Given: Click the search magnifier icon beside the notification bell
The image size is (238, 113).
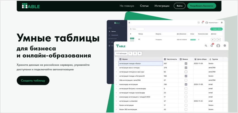Looking at the screenshot, I should click(x=206, y=45).
